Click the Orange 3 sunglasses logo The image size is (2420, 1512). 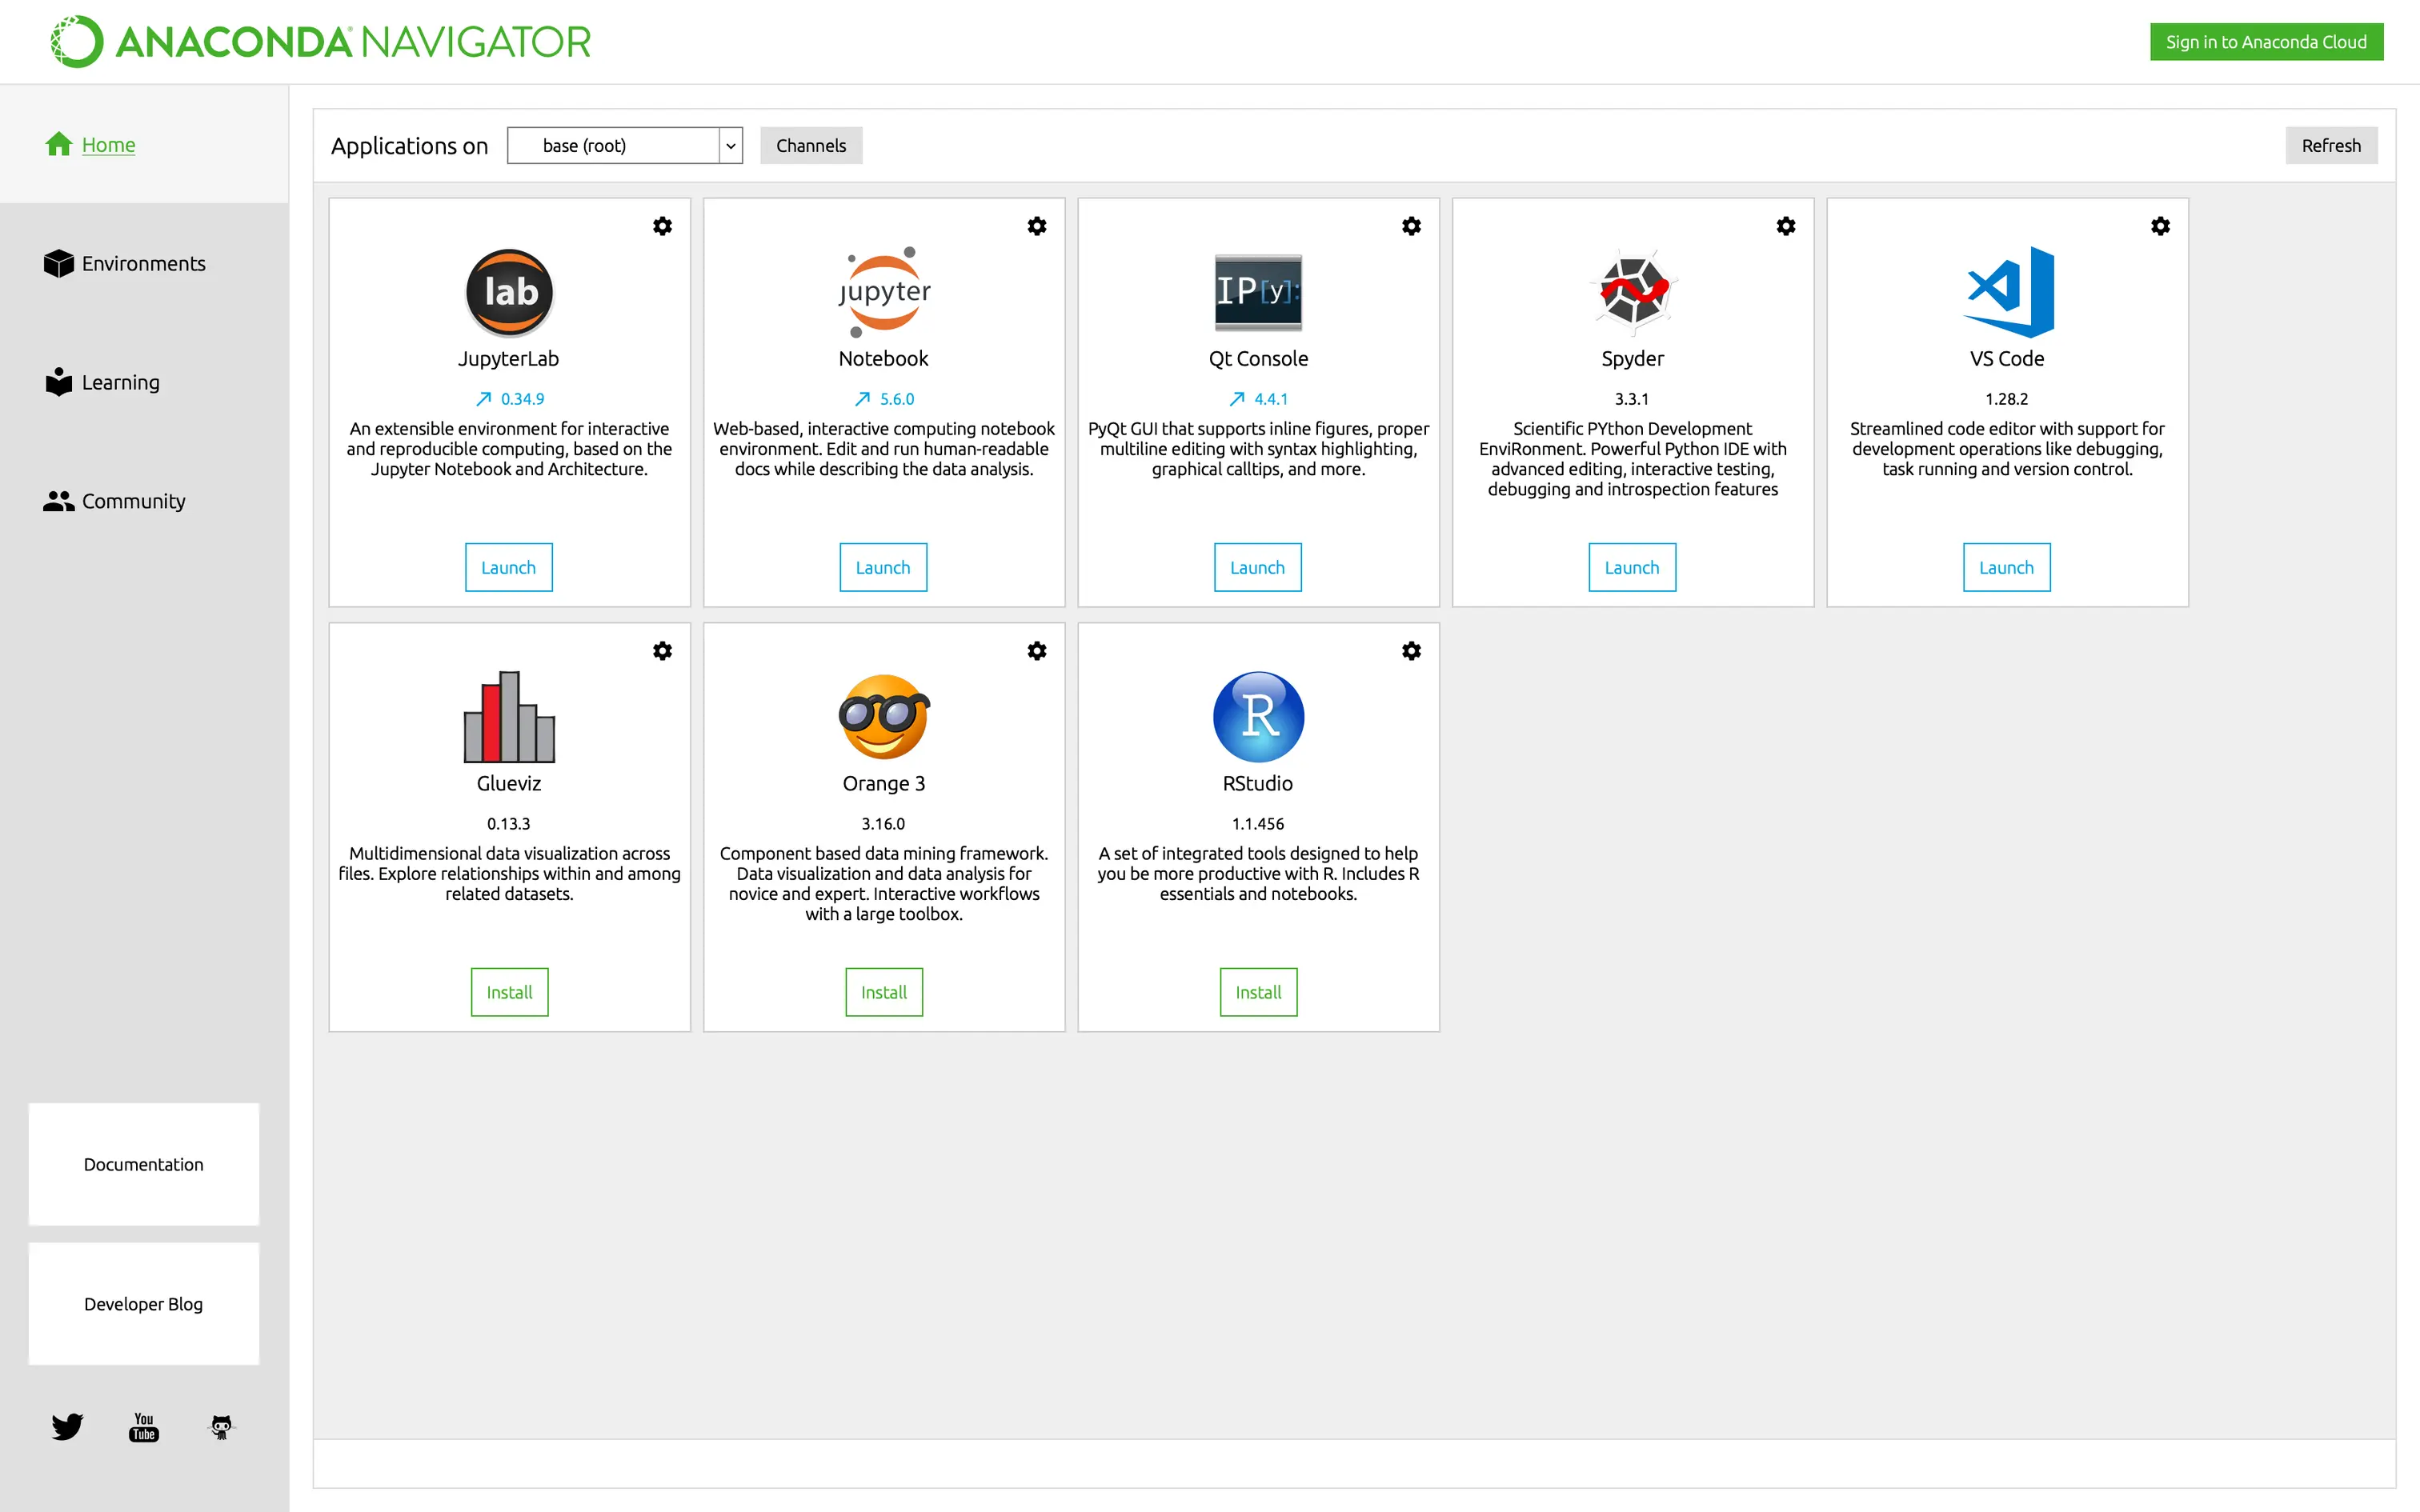pos(884,717)
